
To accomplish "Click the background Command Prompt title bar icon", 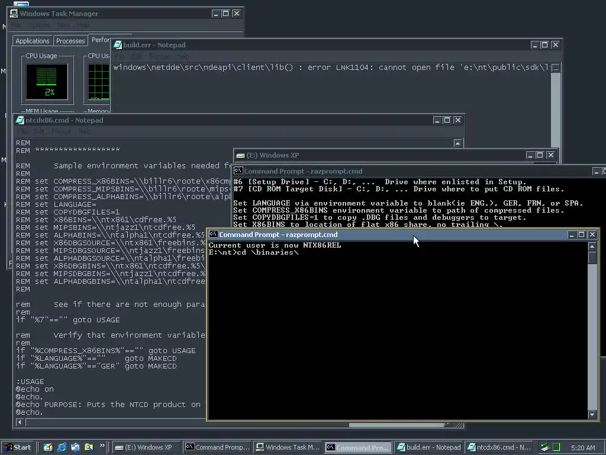I will [238, 171].
